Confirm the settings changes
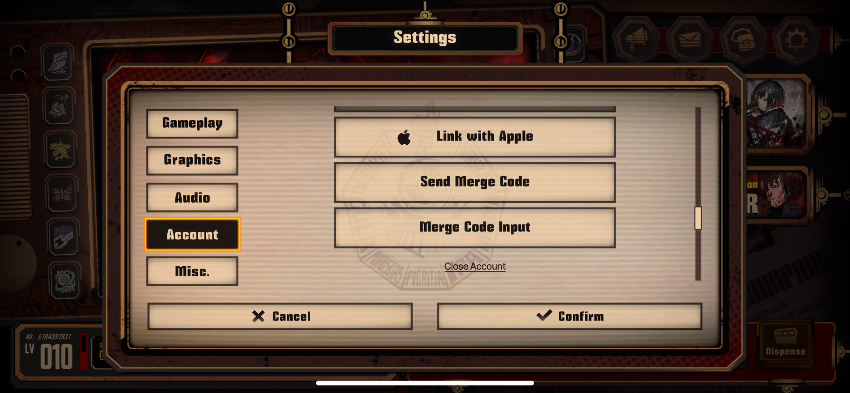 click(569, 316)
